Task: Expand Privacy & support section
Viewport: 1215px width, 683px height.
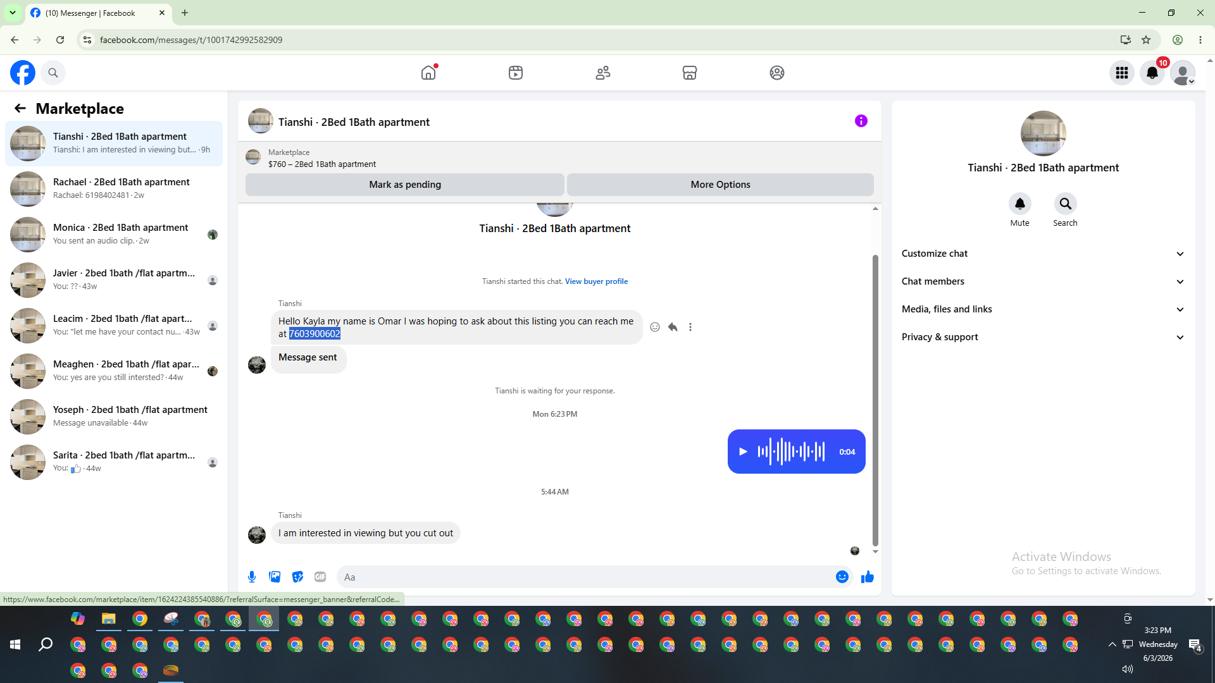Action: point(1043,337)
